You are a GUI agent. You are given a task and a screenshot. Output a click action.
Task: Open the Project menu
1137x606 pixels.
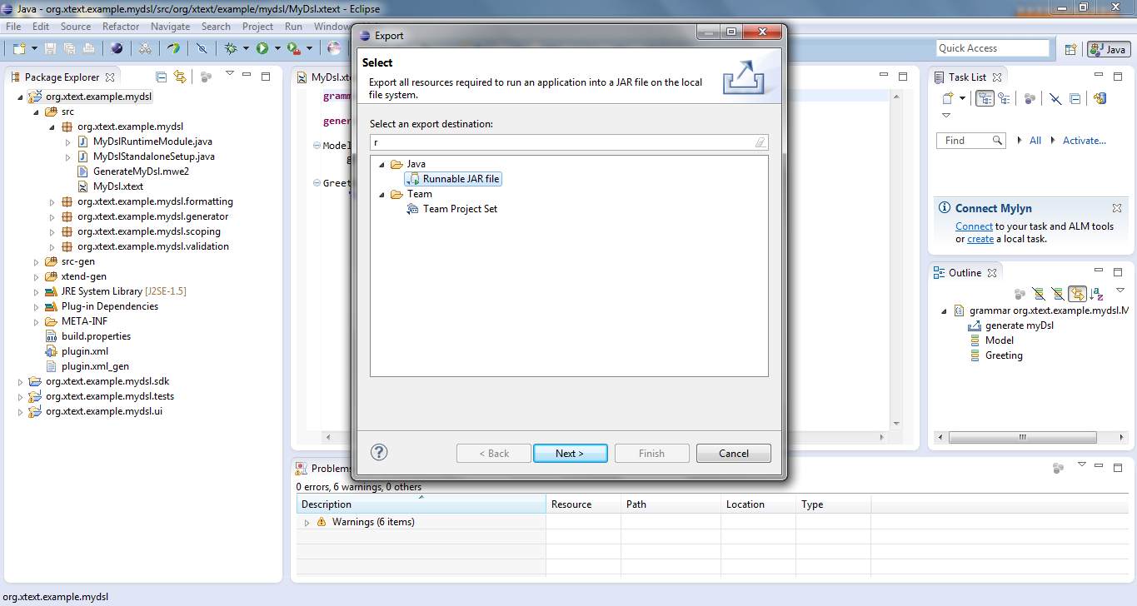point(258,27)
